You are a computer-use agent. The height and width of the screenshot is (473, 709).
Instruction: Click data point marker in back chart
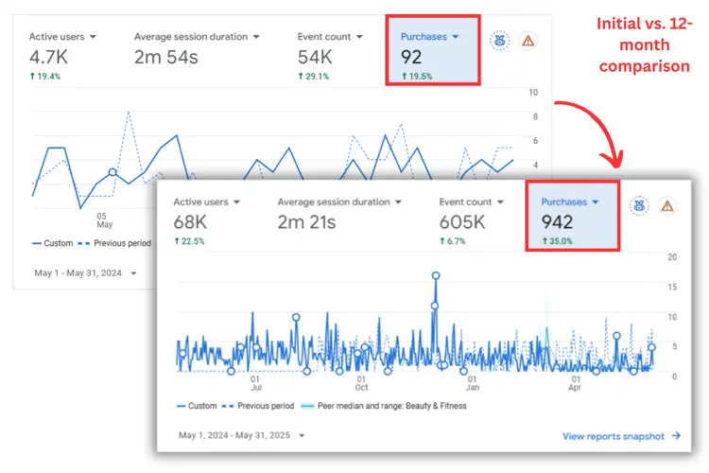[112, 172]
